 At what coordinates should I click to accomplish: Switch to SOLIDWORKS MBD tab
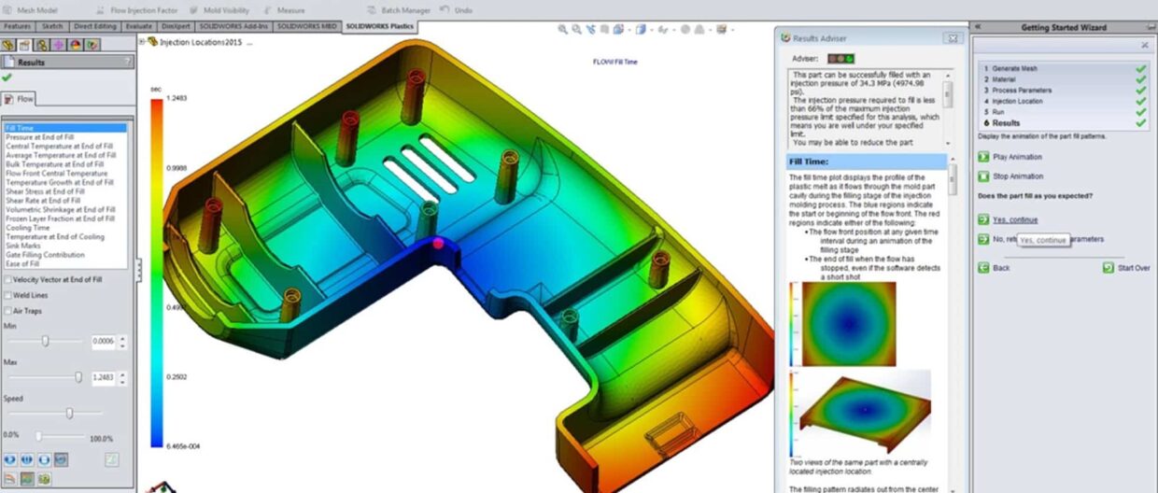point(307,27)
